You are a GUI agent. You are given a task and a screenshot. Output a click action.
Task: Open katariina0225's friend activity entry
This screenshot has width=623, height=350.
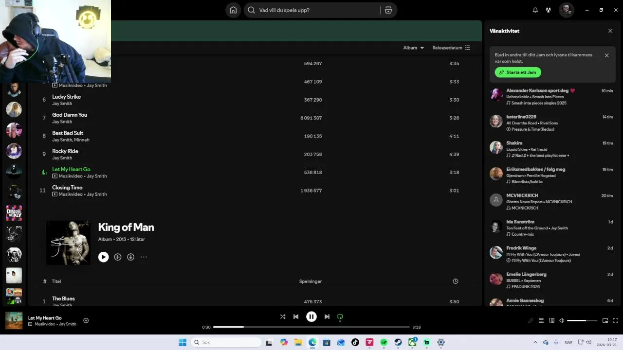[x=551, y=123]
